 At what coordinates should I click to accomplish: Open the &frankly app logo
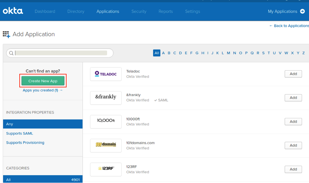pos(106,98)
